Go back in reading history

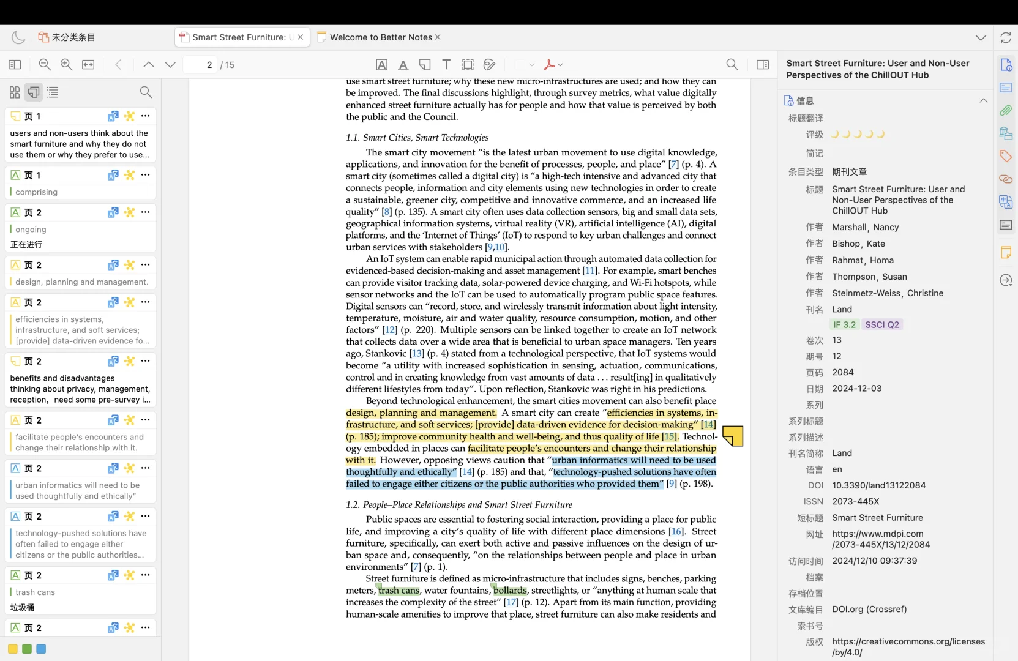pyautogui.click(x=118, y=64)
